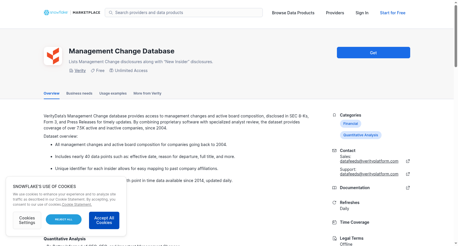
Task: Open Documentation external link icon
Action: [408, 188]
